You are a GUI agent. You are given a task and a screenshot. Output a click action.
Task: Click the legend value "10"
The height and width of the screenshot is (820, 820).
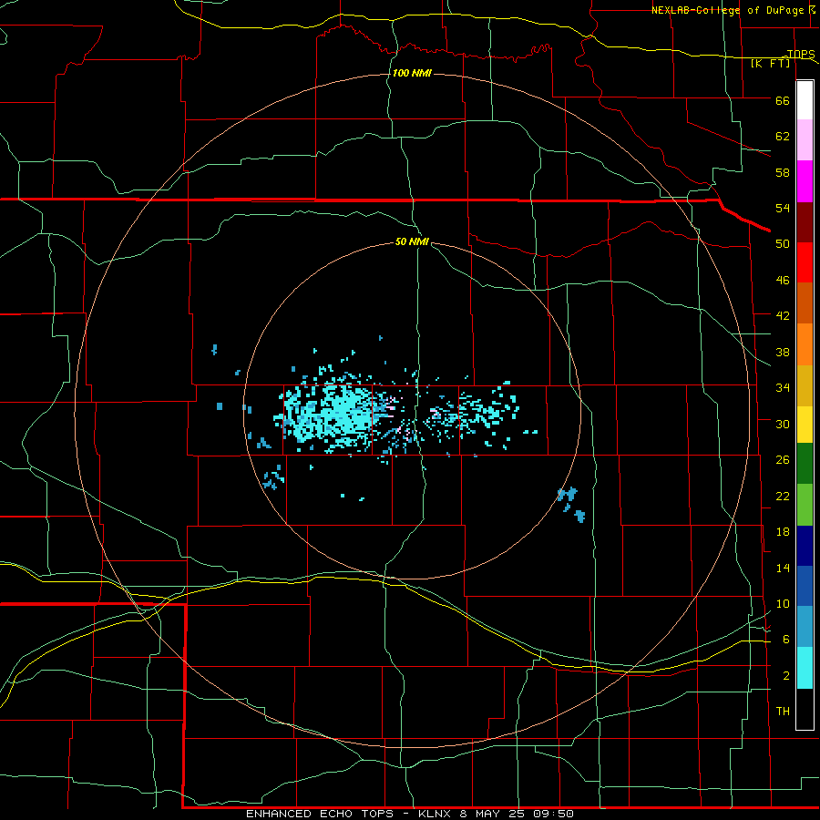[783, 603]
